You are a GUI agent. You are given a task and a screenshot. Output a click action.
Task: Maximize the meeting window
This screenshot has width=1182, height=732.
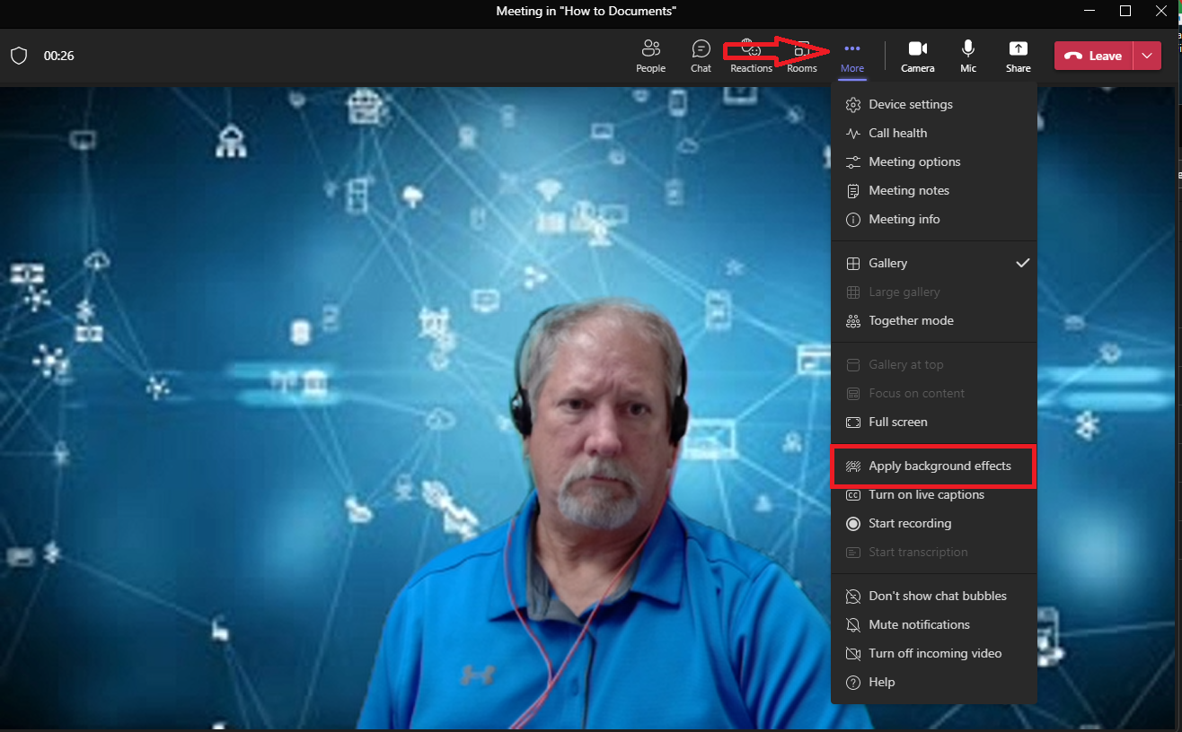click(1125, 11)
